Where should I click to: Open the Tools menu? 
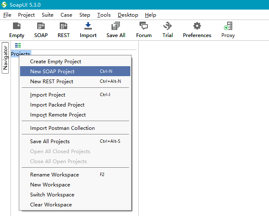tap(104, 15)
